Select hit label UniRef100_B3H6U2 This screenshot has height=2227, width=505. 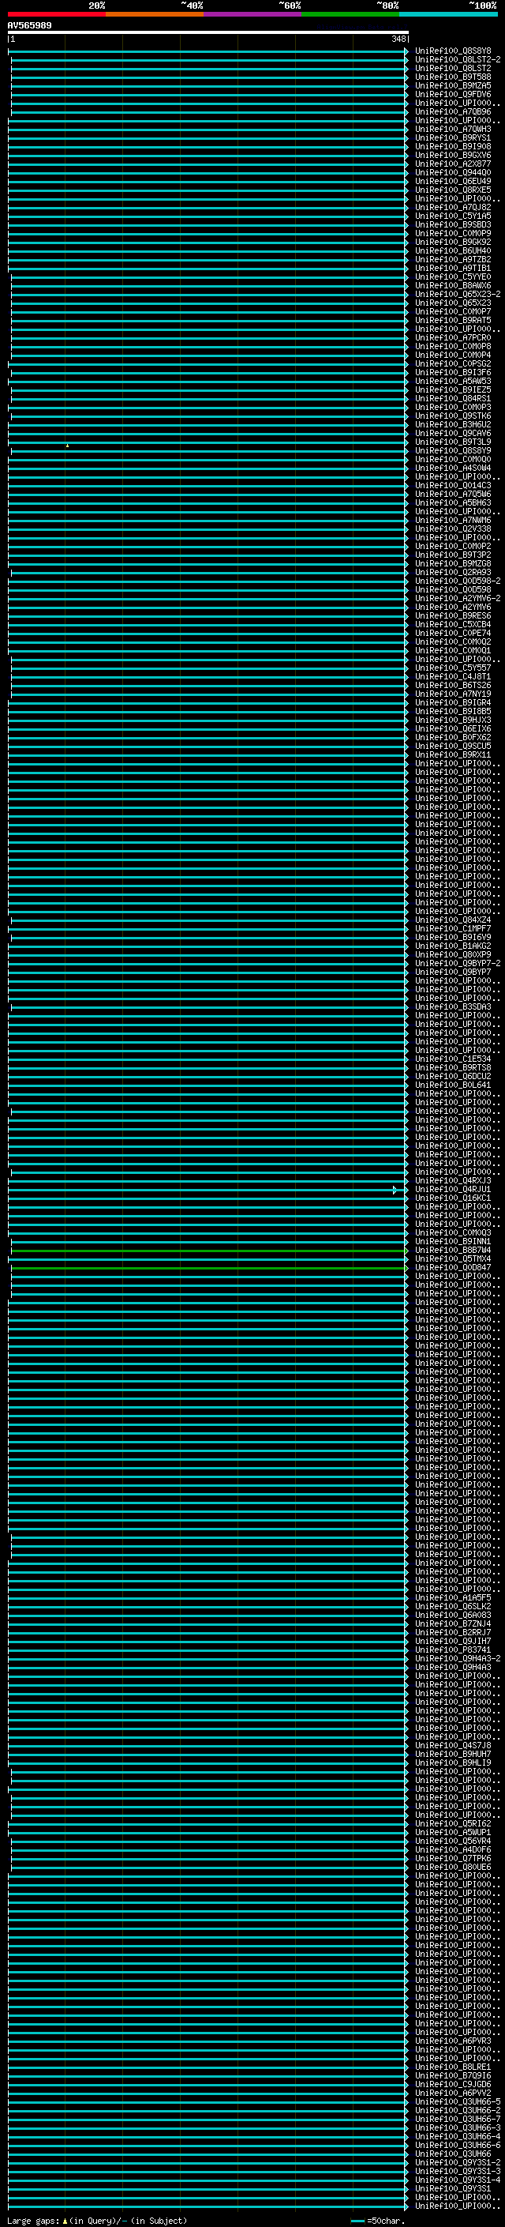pos(453,424)
